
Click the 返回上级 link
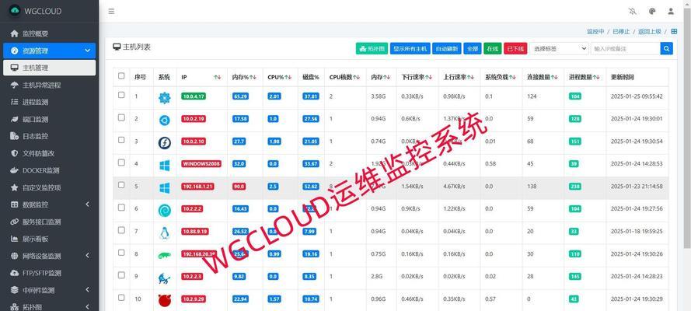pyautogui.click(x=650, y=32)
